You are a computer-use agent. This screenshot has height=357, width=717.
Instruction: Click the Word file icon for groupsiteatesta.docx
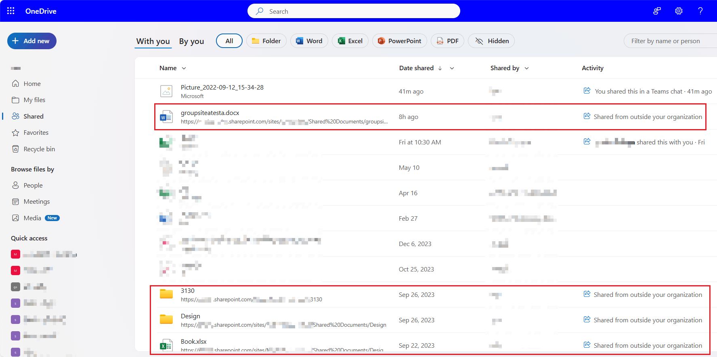point(166,117)
